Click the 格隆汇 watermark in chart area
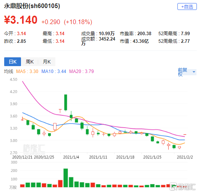Screen dimensions: 198x193 coord(34,148)
